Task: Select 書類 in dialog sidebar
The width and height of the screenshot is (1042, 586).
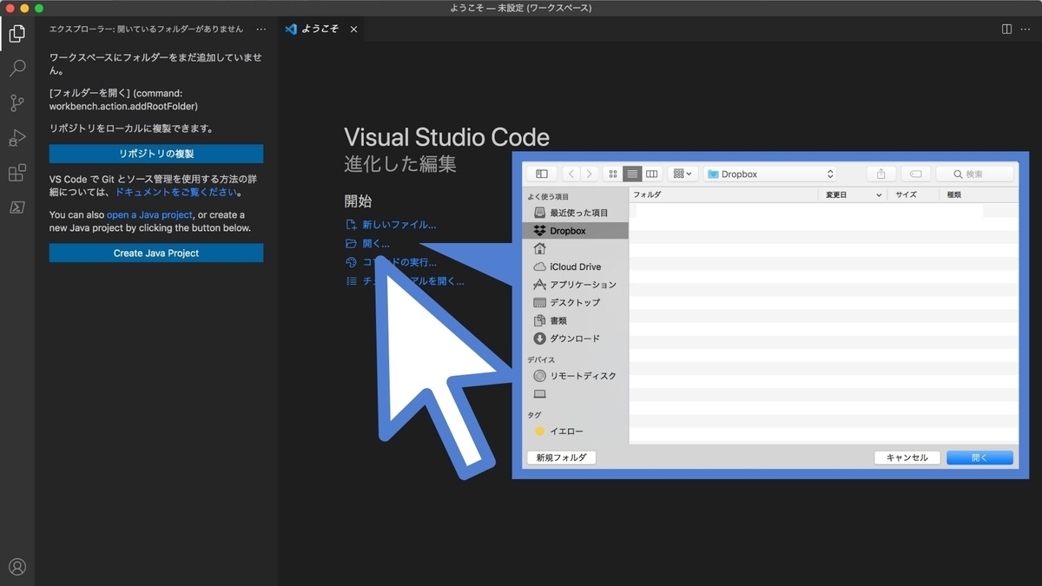Action: [575, 320]
